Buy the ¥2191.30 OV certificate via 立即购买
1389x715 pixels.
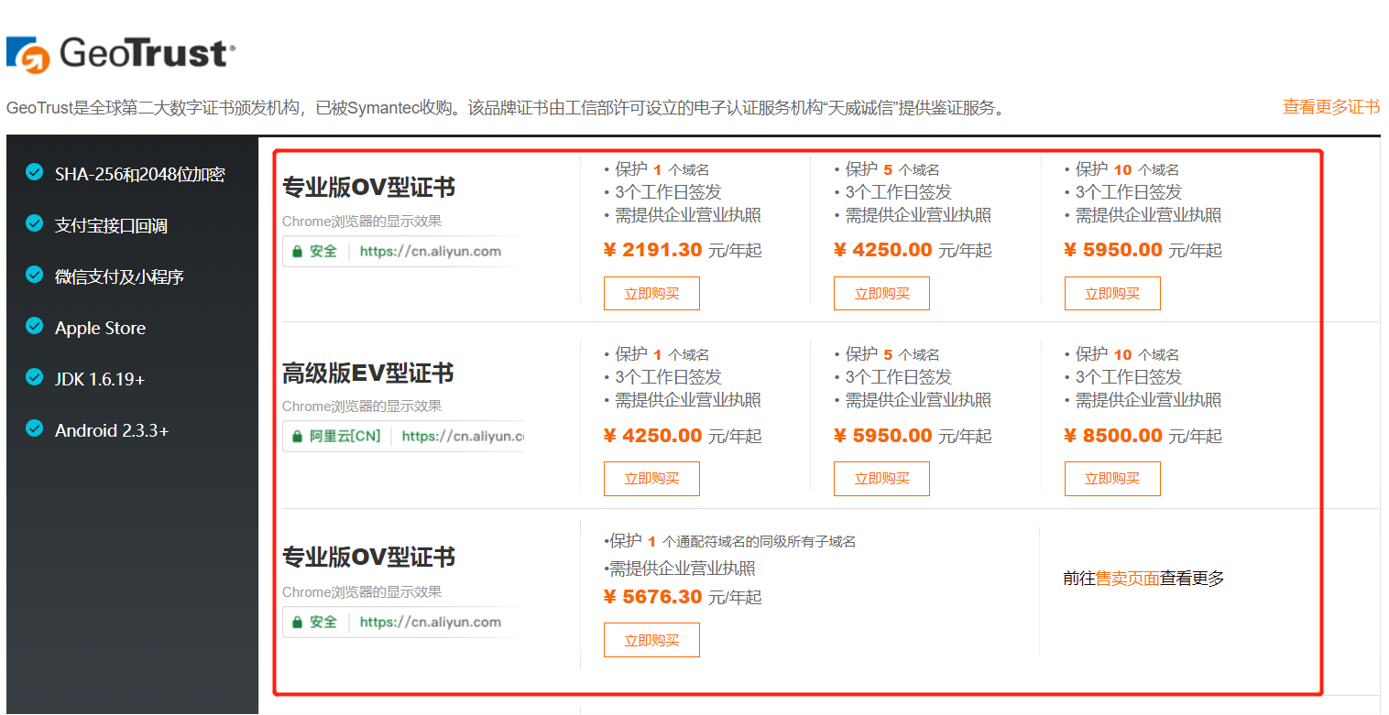(x=651, y=294)
